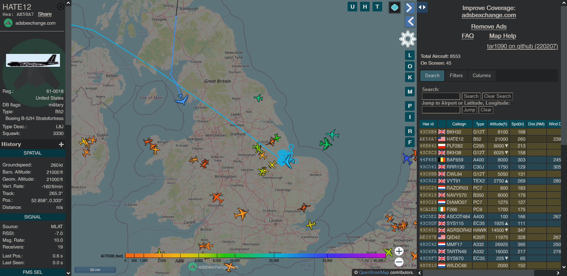Toggle the T tracks button
This screenshot has height=276, width=567.
click(378, 6)
